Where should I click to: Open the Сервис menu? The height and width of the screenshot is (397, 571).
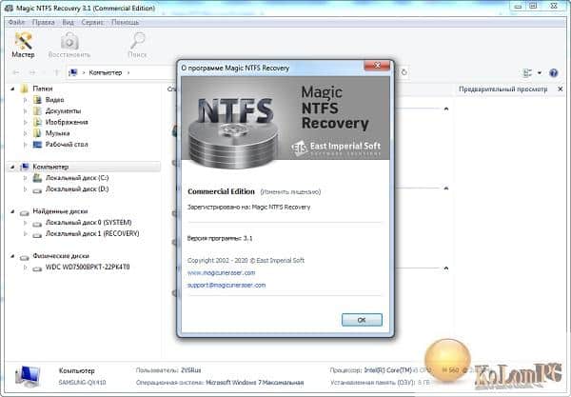(92, 22)
